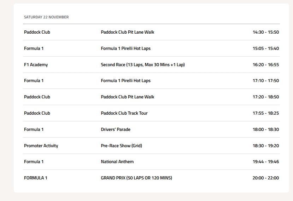
Task: Open the Second Race (13 Laps) event
Action: (143, 65)
